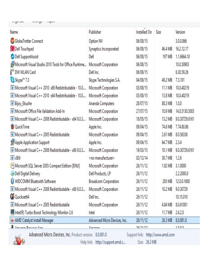The width and height of the screenshot is (203, 263).
Task: Click the 'Synaptics Incorporated' publisher cell
Action: (x=104, y=49)
